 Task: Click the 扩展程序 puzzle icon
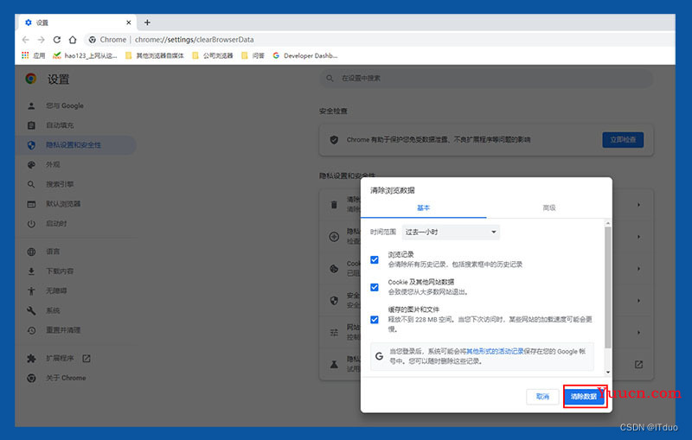pyautogui.click(x=31, y=359)
